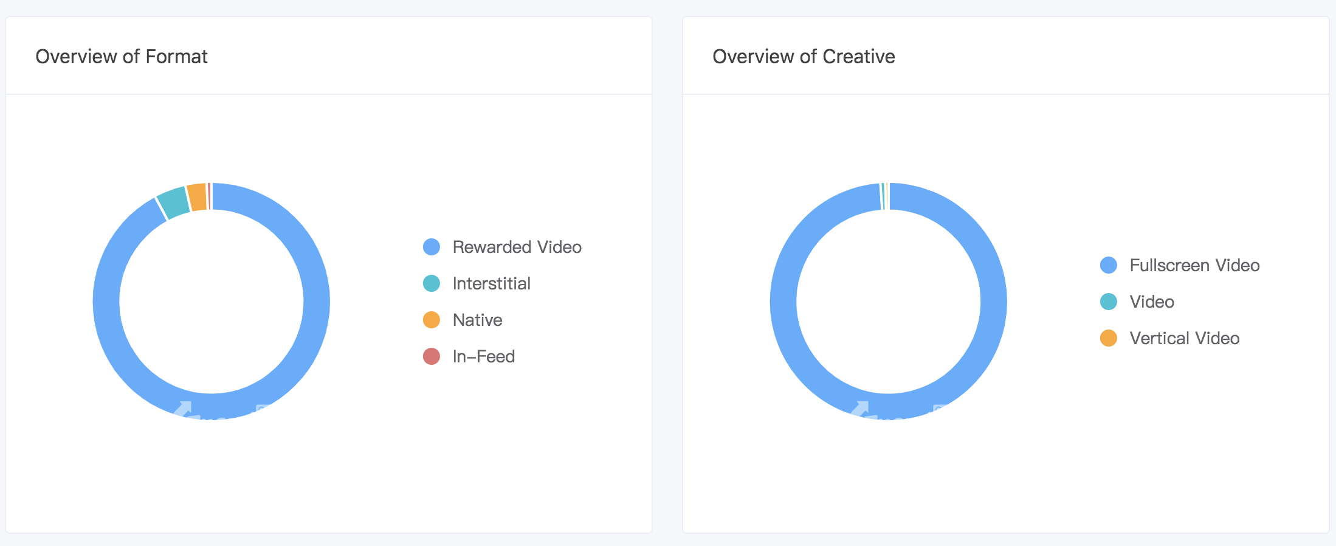Click the teal Interstitial legend dot

432,283
